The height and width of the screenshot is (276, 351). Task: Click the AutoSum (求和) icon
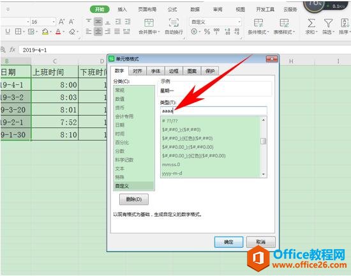click(x=311, y=23)
